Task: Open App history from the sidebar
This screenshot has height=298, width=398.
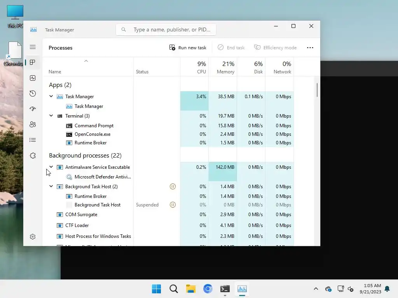Action: pos(33,94)
